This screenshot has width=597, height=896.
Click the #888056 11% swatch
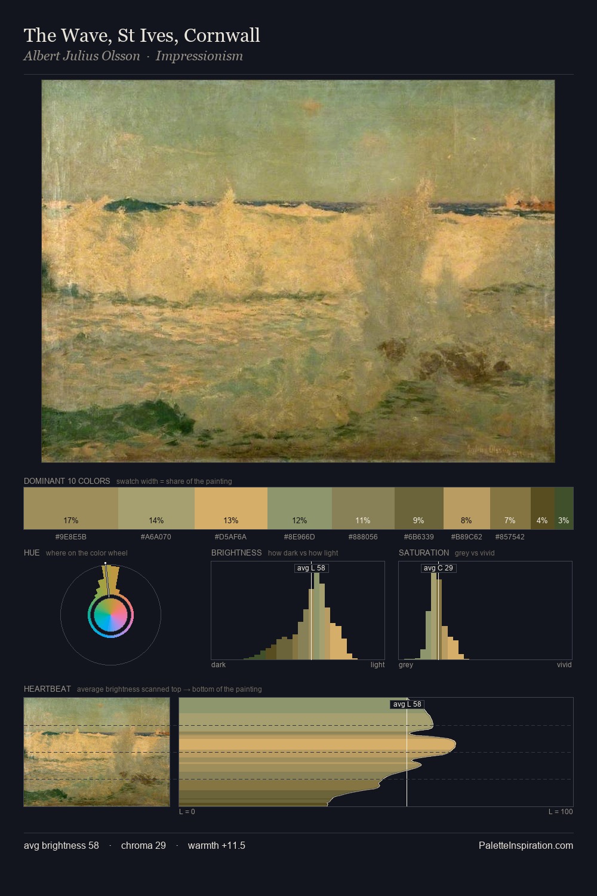pos(363,508)
